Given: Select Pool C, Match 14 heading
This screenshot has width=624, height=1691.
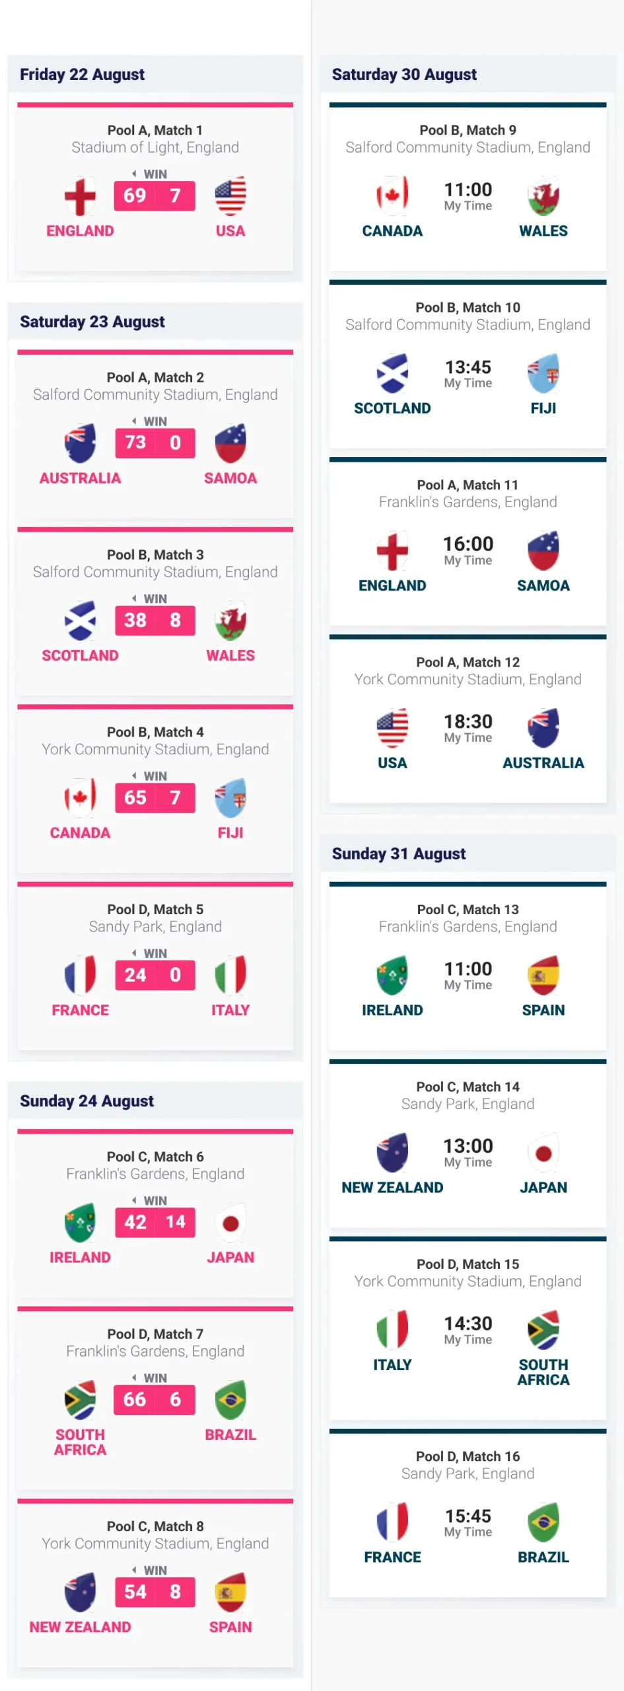Looking at the screenshot, I should [468, 1087].
